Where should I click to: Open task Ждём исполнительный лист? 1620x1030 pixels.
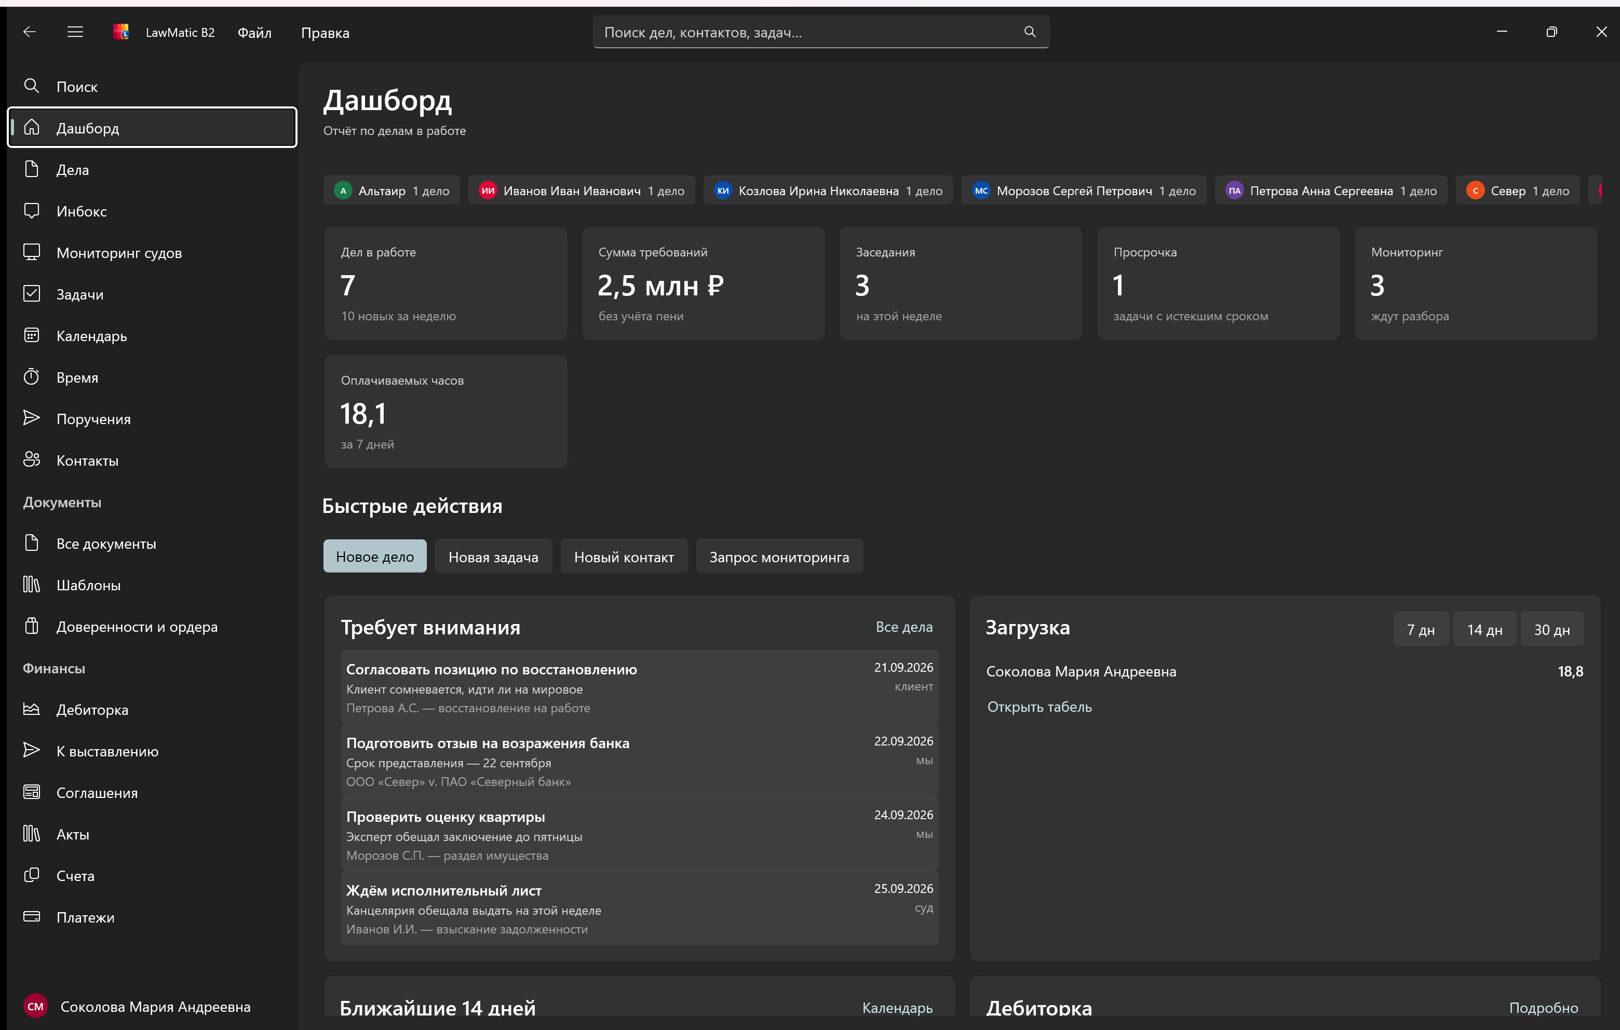[640, 909]
